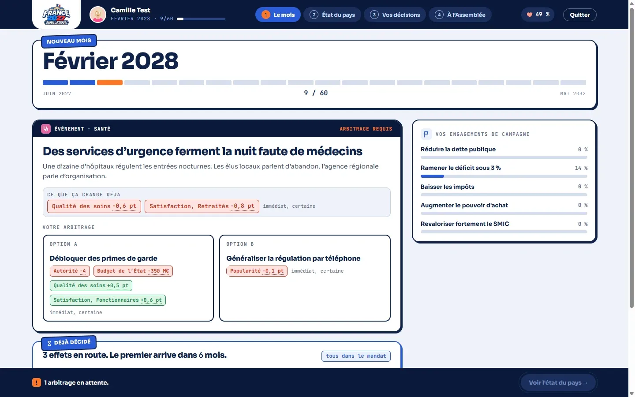Click the 'Augmenter le pouvoir d'achat' engagement
The width and height of the screenshot is (635, 397).
pos(464,205)
